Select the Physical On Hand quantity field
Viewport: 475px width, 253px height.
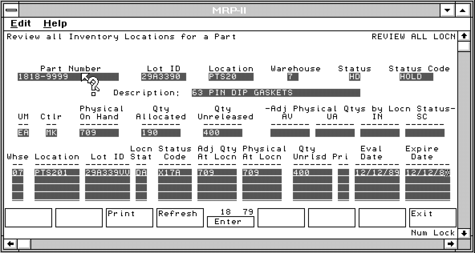tap(99, 133)
